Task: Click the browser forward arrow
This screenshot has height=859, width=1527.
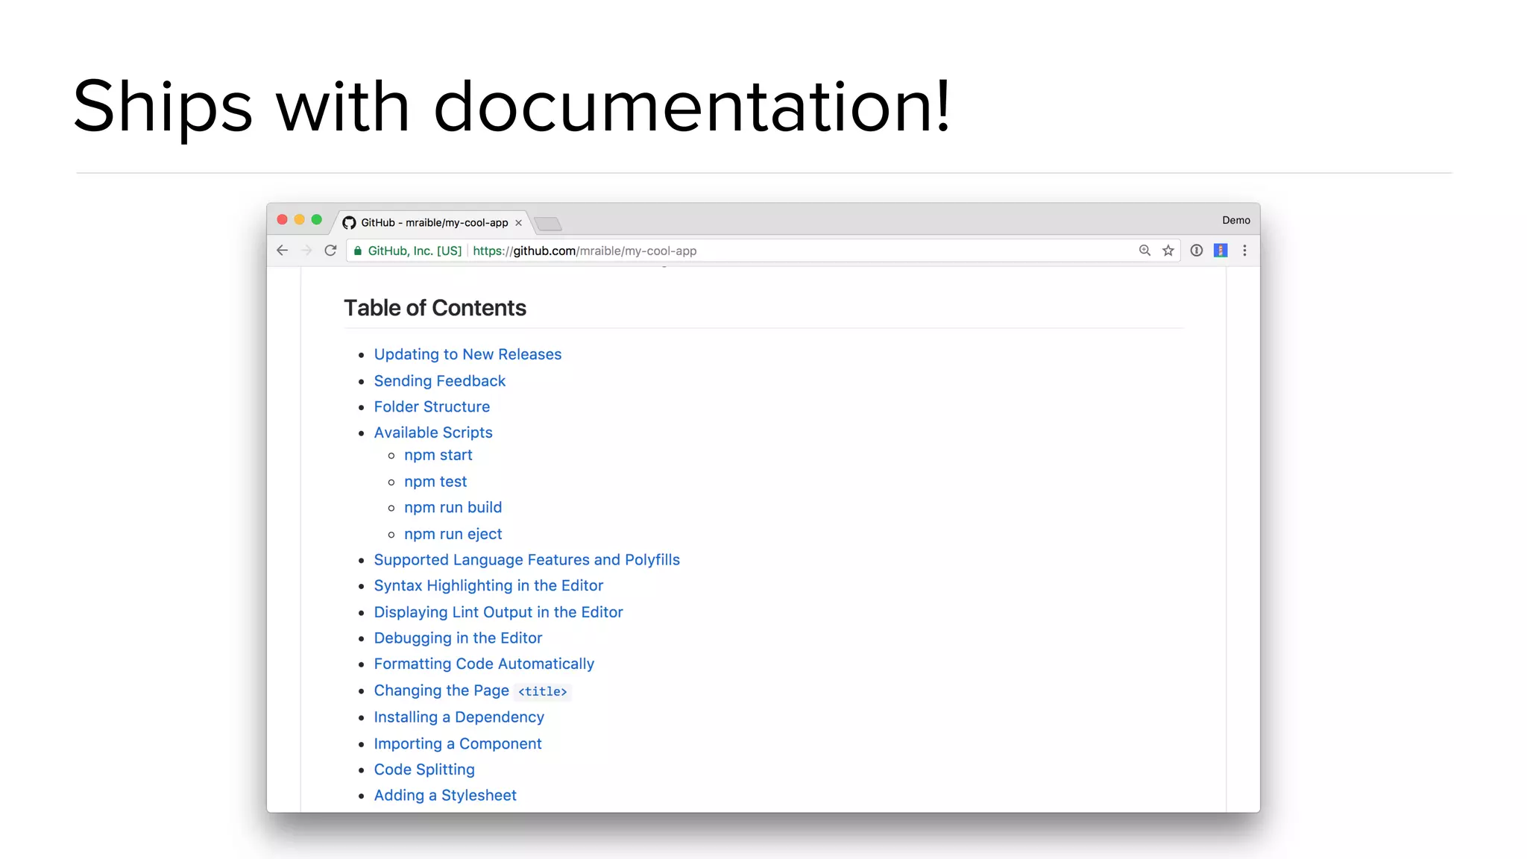Action: (306, 251)
